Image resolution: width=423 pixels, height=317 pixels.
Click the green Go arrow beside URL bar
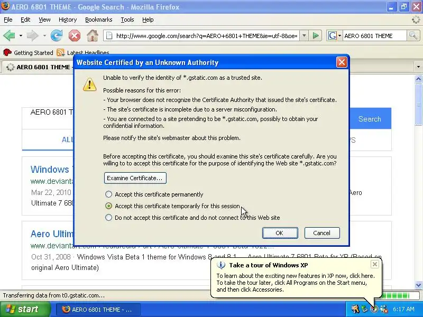point(316,35)
